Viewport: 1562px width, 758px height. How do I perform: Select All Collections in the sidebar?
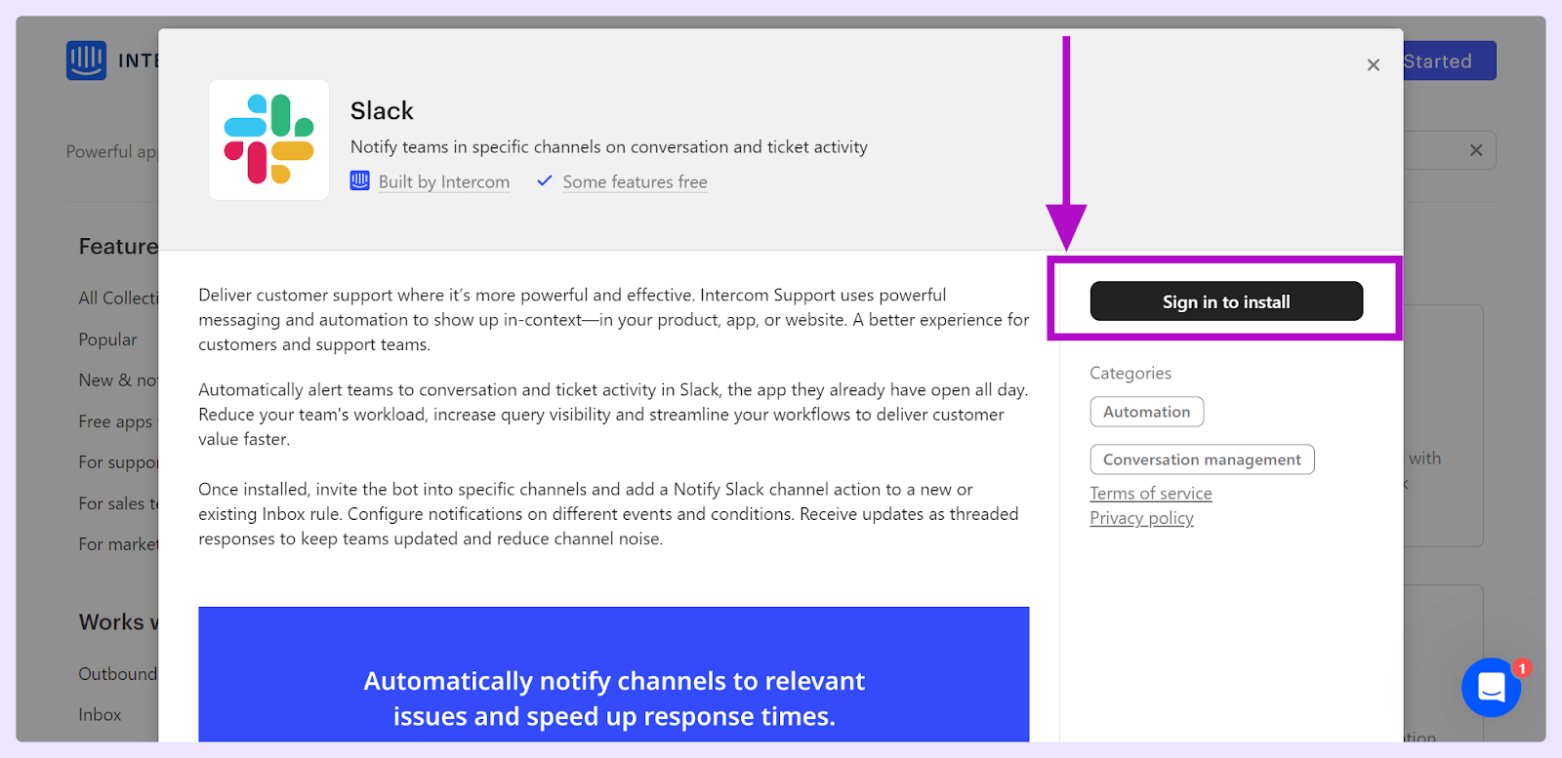point(118,299)
